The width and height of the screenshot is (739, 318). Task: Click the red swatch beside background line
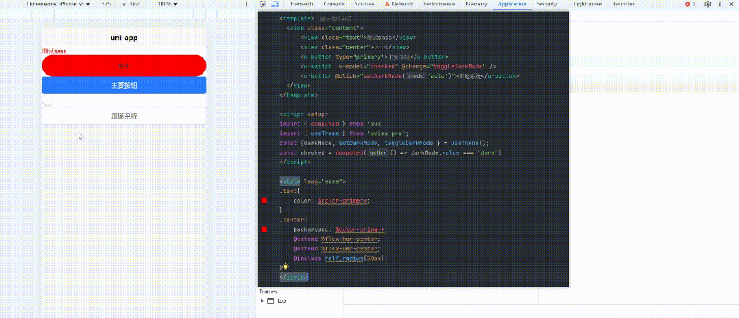(264, 229)
